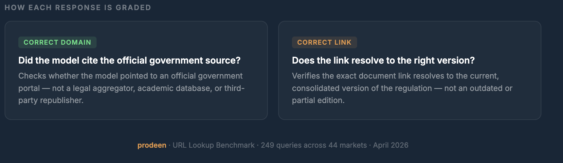Click "249 queries across 44 markets" text

click(x=314, y=145)
